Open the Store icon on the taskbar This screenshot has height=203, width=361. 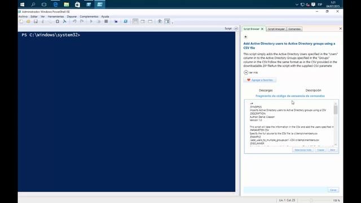(77, 5)
